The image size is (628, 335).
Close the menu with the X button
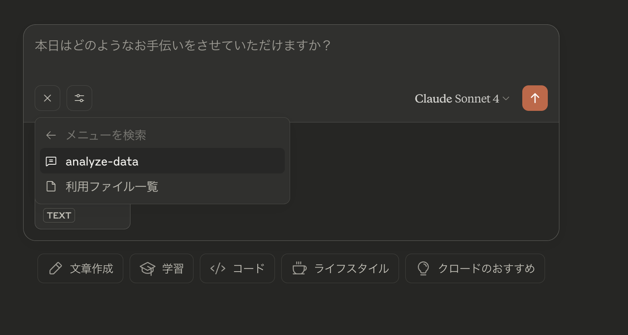coord(47,98)
